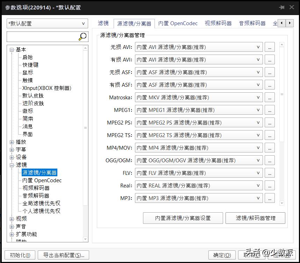The image size is (300, 263).
Task: Open the MP3 source filter dropdown
Action: [x=258, y=198]
